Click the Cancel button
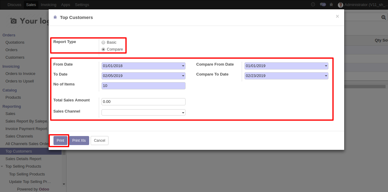 click(x=99, y=141)
